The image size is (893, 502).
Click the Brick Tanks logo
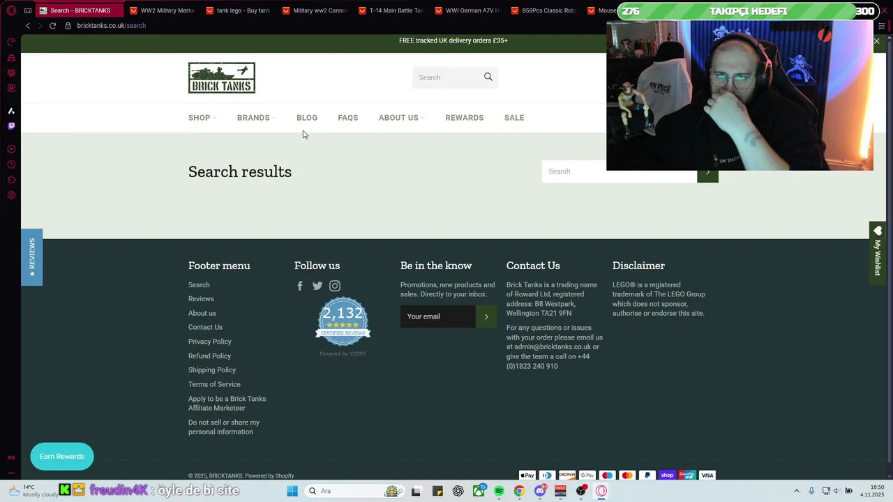tap(222, 78)
